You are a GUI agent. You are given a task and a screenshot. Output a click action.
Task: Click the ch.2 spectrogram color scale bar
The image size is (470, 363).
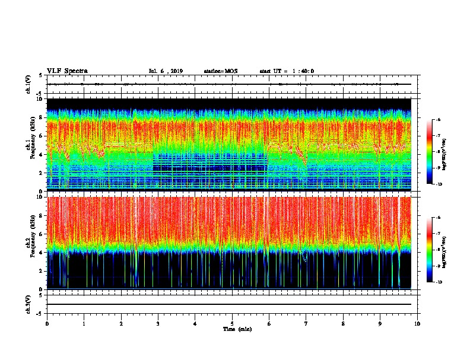click(430, 250)
